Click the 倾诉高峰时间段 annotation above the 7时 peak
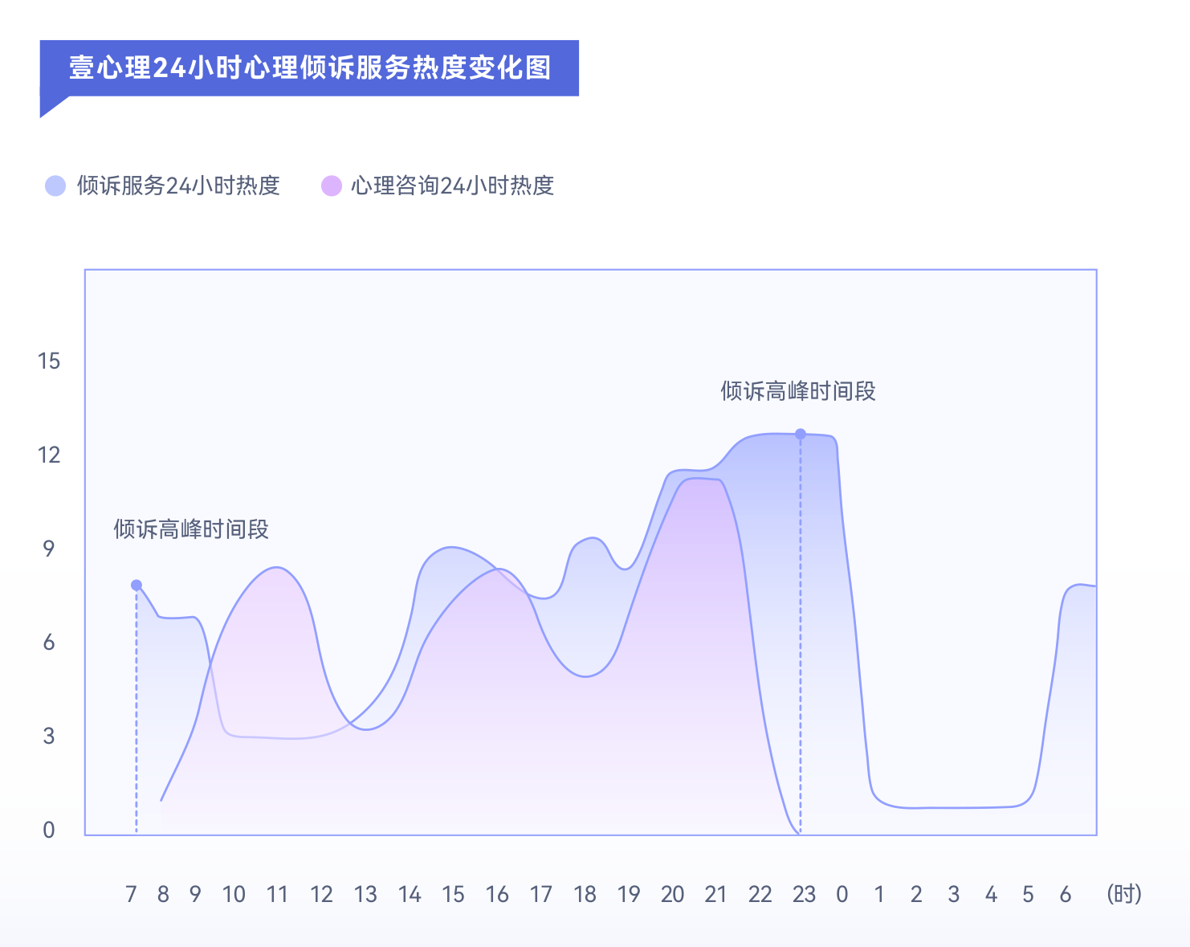Screen dimensions: 1190x947 191,529
